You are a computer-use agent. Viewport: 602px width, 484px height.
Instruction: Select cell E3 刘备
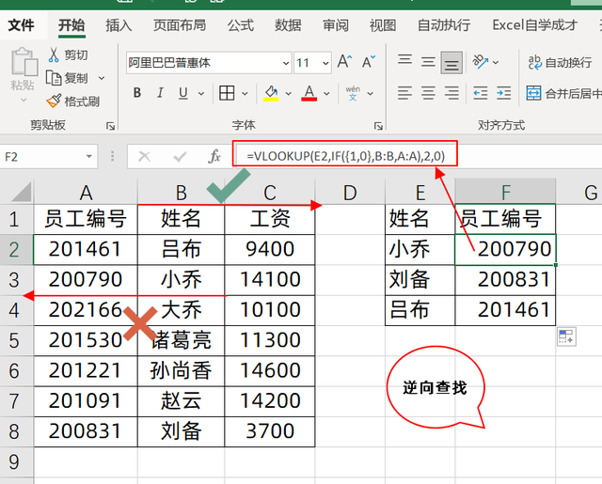tap(420, 280)
